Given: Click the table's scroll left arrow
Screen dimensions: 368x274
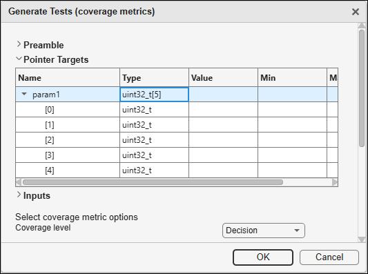Looking at the screenshot, I should (19, 182).
